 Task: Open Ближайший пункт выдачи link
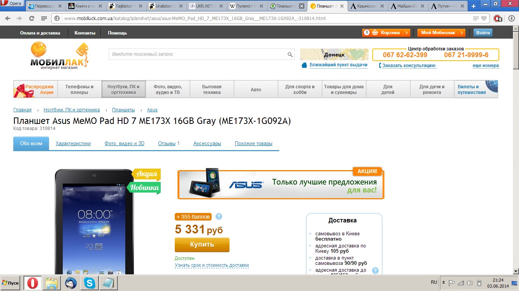[338, 65]
